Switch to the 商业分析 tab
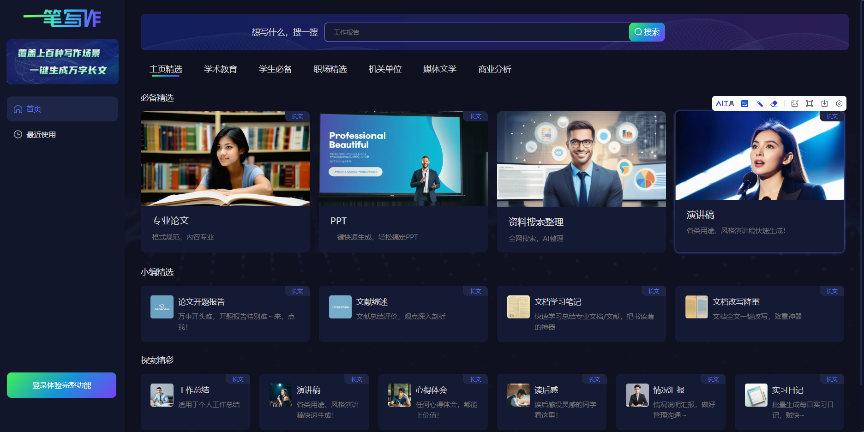 click(495, 69)
